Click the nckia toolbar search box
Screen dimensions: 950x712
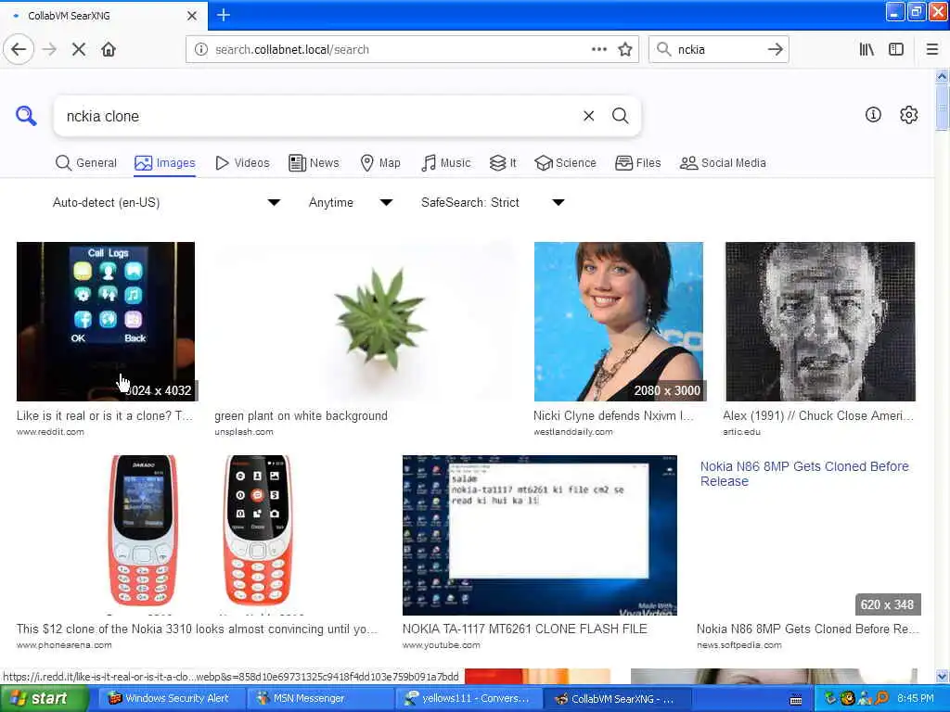[718, 50]
